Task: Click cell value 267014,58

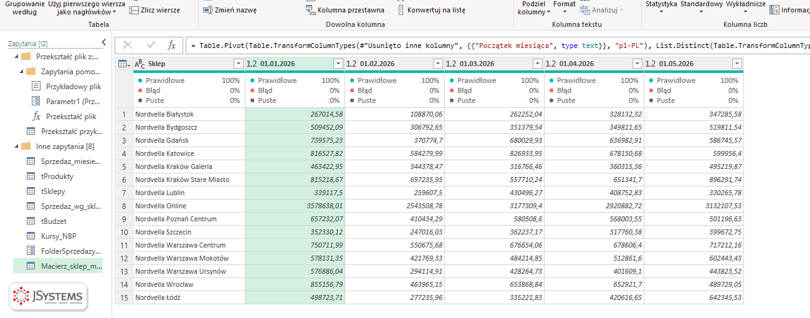Action: pos(295,114)
